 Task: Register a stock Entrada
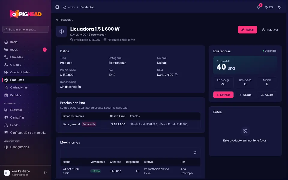[x=223, y=95]
